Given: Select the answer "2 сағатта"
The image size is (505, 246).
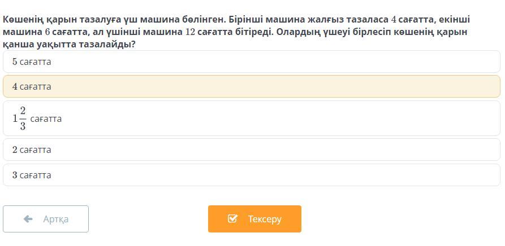Looking at the screenshot, I should click(251, 150).
